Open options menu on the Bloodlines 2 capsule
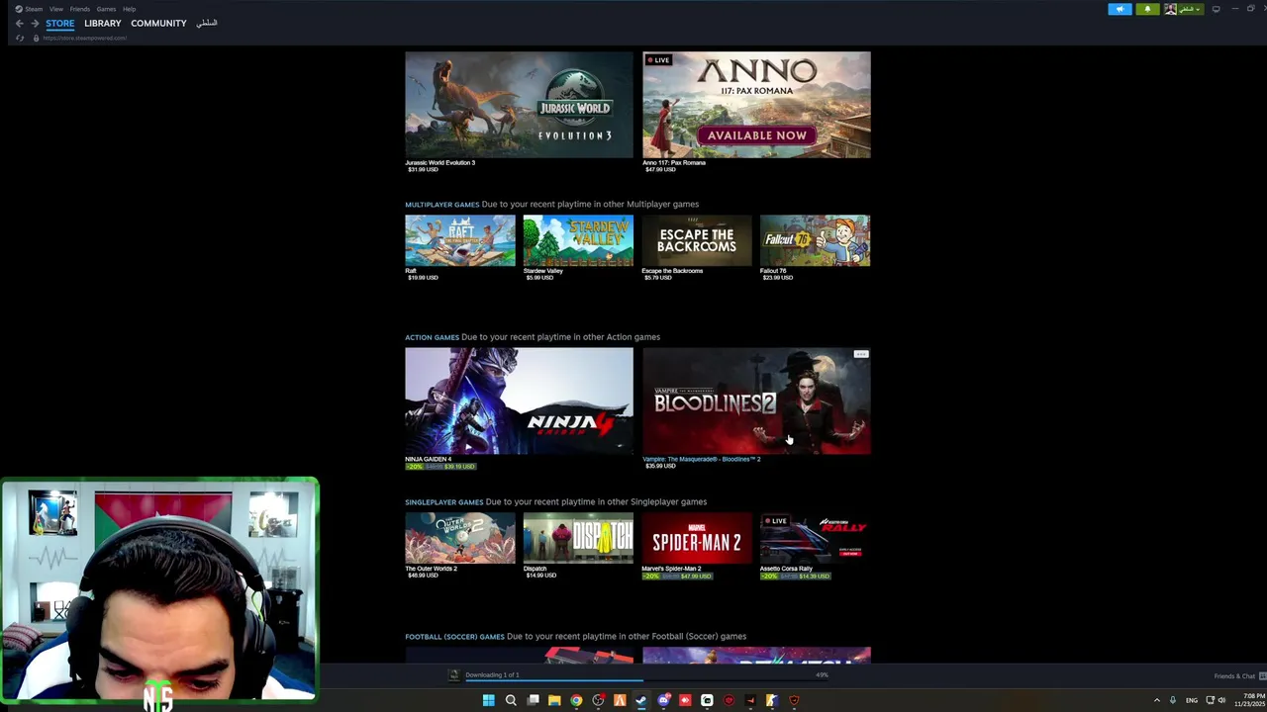Screen dimensions: 1267x712 (x=861, y=354)
